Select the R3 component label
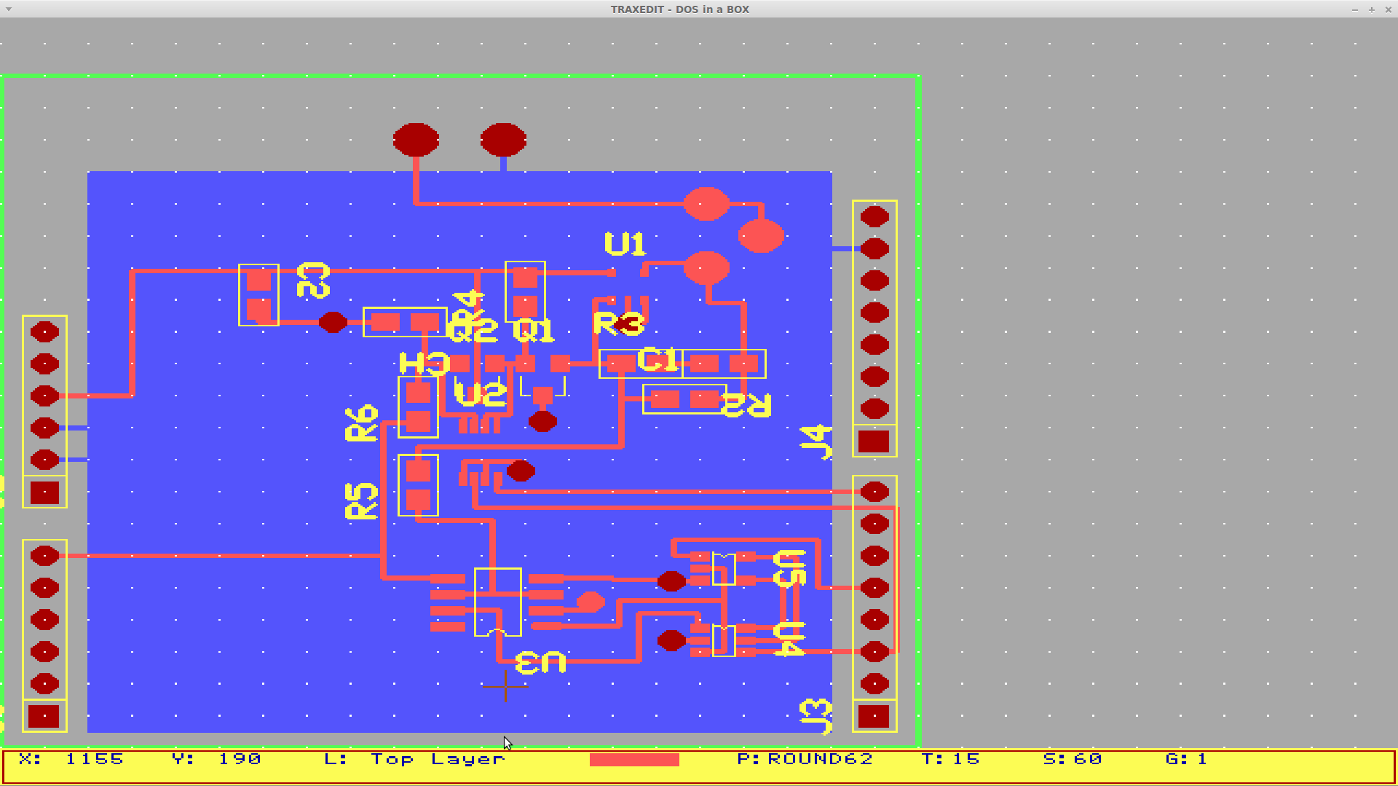Viewport: 1398px width, 786px height. (x=619, y=323)
